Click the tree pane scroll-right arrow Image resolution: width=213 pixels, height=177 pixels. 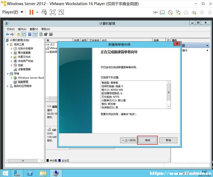(42, 161)
